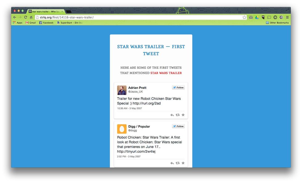The height and width of the screenshot is (183, 302).
Task: Retweet Adrian Pratt's Robot Chicken tweet
Action: point(178,115)
